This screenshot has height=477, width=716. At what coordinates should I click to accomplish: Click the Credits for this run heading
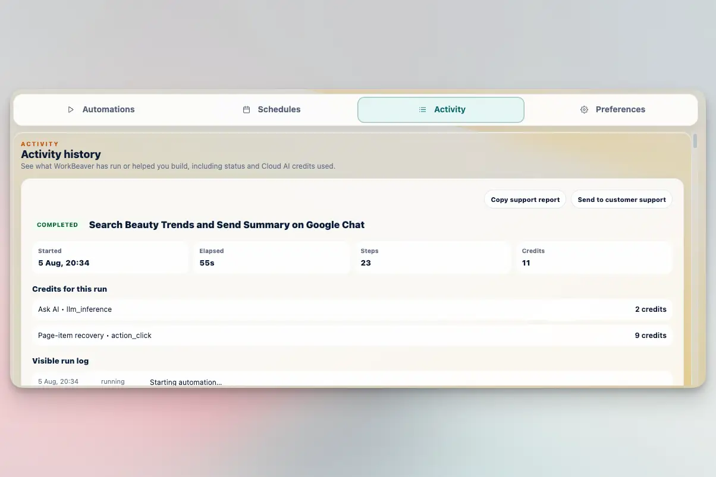[x=70, y=289]
